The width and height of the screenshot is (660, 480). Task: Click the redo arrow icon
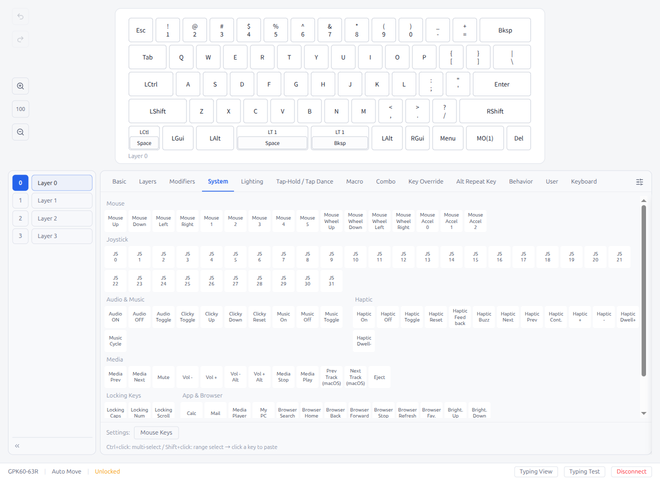(x=20, y=39)
